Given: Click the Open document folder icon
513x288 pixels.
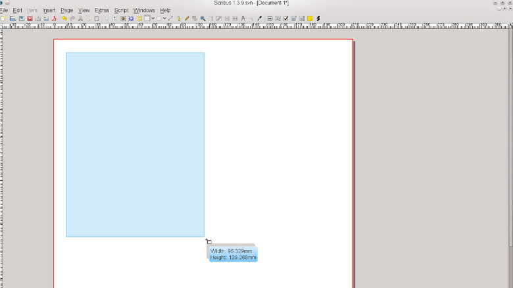Looking at the screenshot, I should 12,18.
